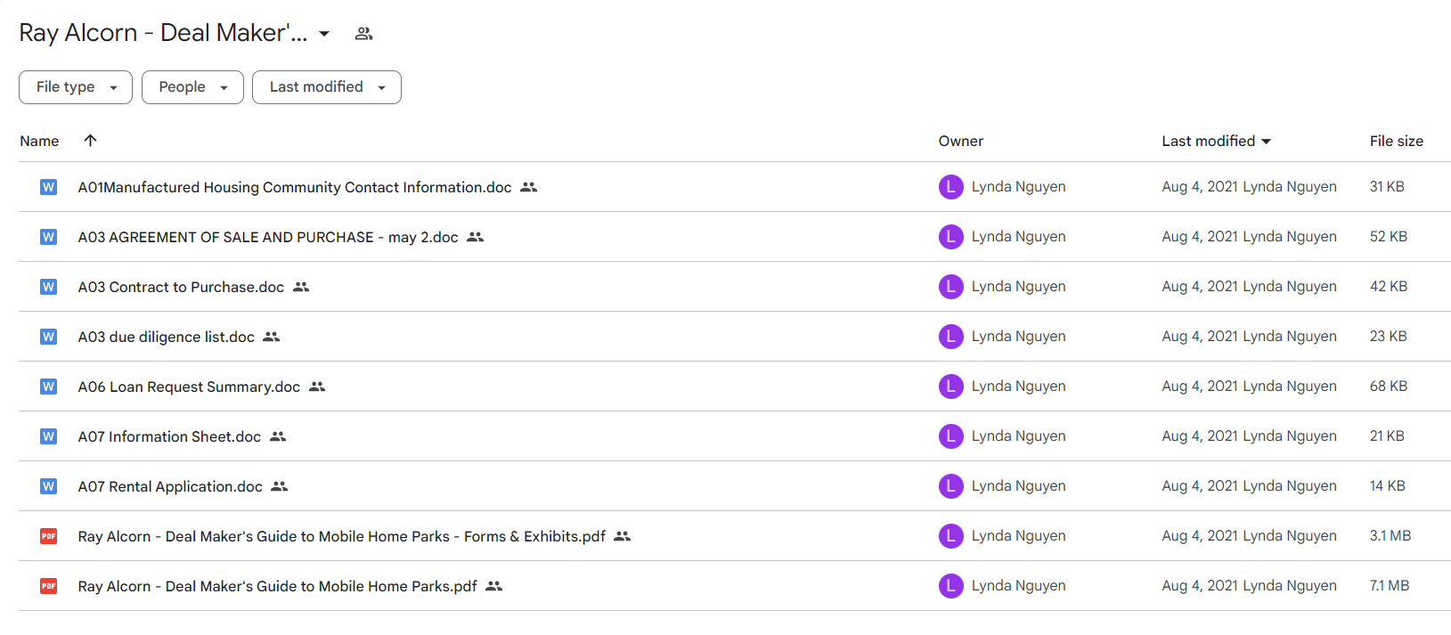Click PDF icon for Mobile Home Parks.pdf
This screenshot has height=635, width=1451.
point(49,586)
